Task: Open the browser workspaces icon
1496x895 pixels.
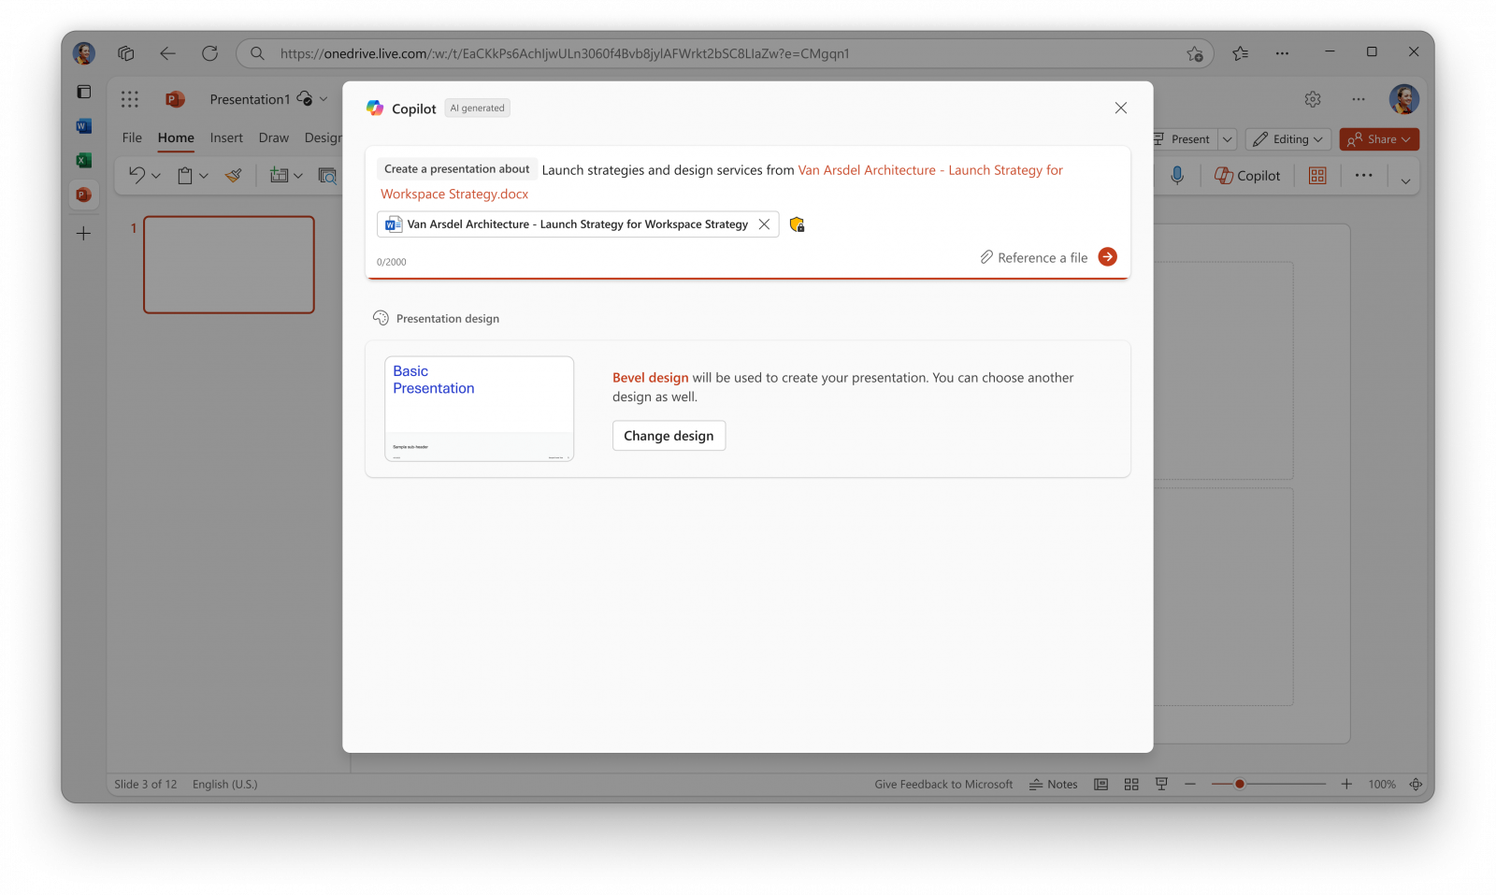Action: click(x=126, y=53)
